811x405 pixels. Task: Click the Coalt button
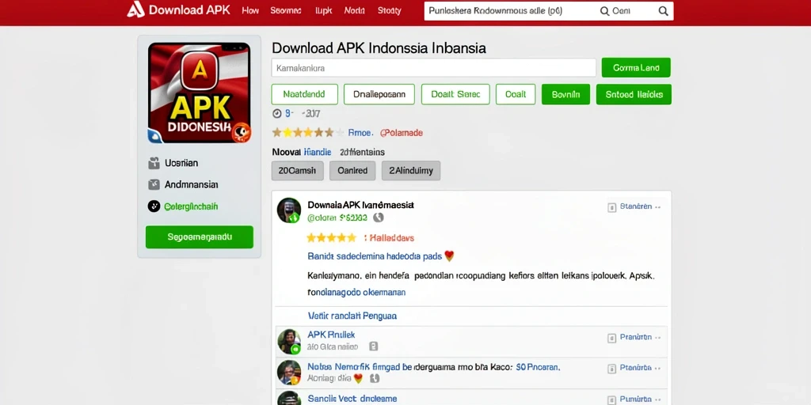coord(516,95)
